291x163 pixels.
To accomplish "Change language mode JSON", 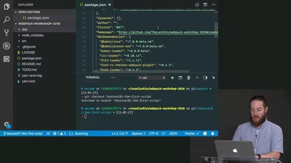I will point(173,134).
